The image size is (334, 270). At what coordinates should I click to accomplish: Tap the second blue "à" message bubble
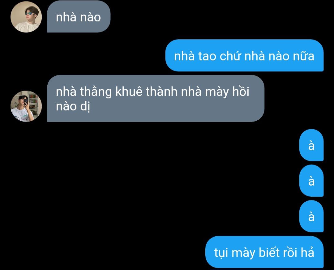pyautogui.click(x=311, y=181)
